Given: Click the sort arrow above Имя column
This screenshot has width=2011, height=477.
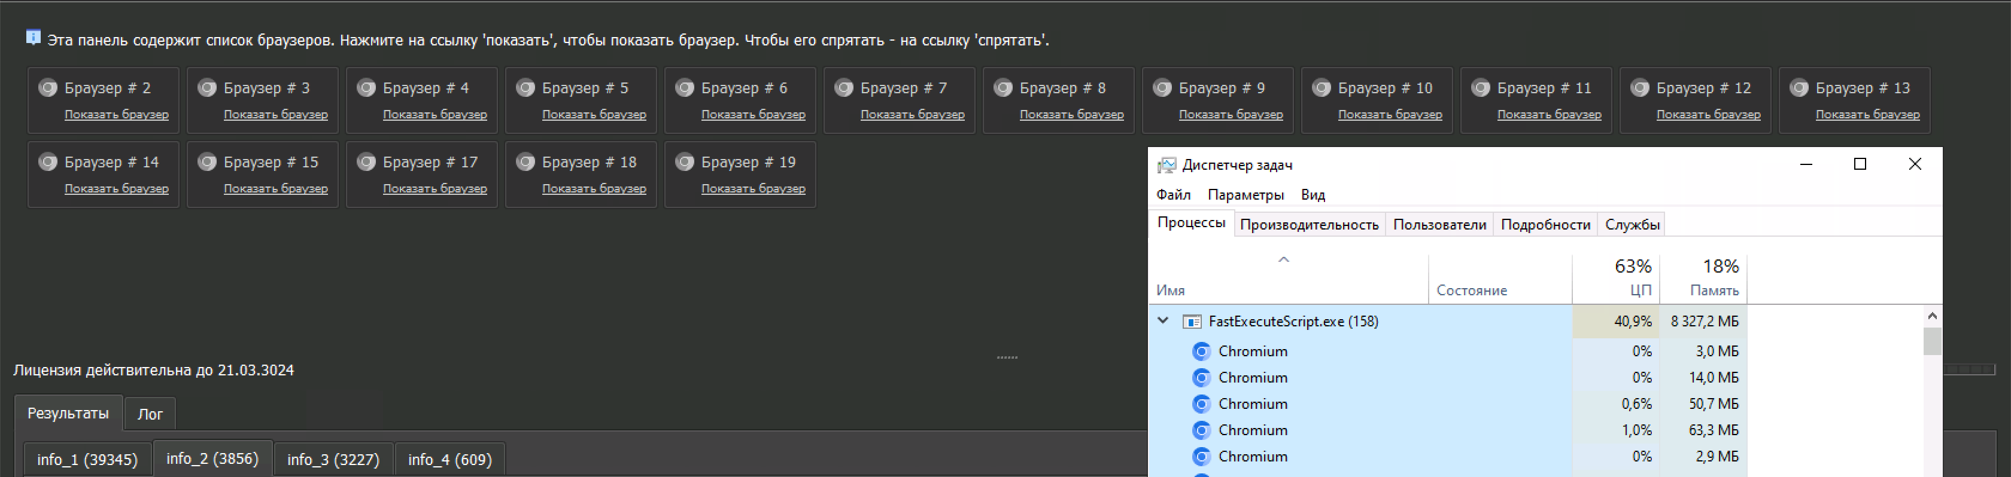Looking at the screenshot, I should [1283, 259].
